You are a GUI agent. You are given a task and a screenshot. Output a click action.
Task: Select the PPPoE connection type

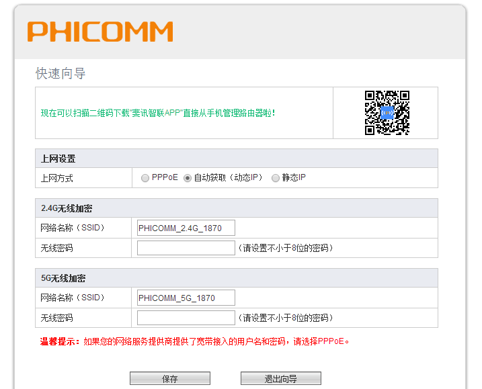pos(145,178)
